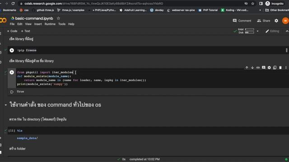The width and height of the screenshot is (289, 162).
Task: Open the Tools menu
Action: tap(62, 24)
